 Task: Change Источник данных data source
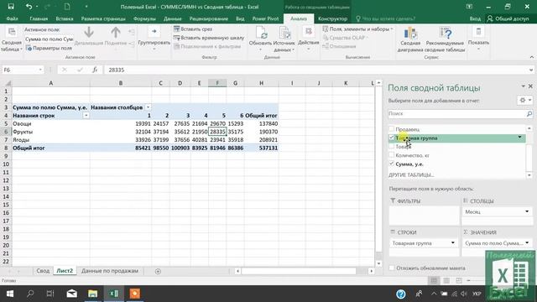[284, 39]
